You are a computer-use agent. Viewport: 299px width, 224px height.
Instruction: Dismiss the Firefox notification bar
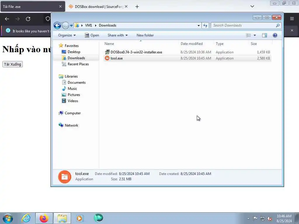coord(292,30)
